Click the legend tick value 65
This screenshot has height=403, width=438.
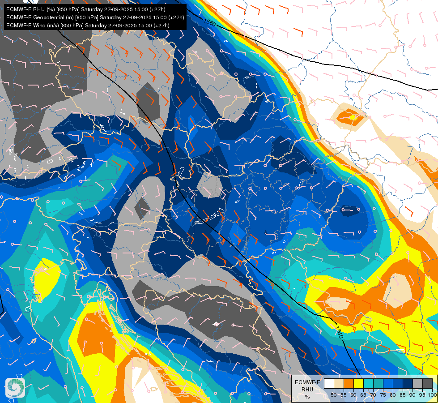point(363,395)
